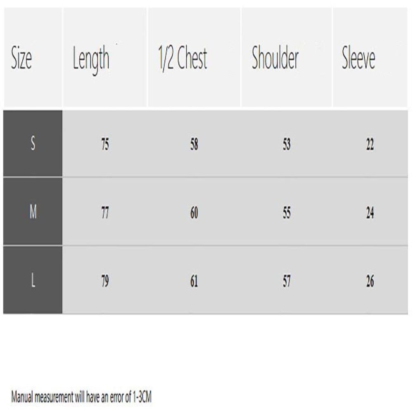Click Shoulder value 57 for size L

tap(287, 282)
